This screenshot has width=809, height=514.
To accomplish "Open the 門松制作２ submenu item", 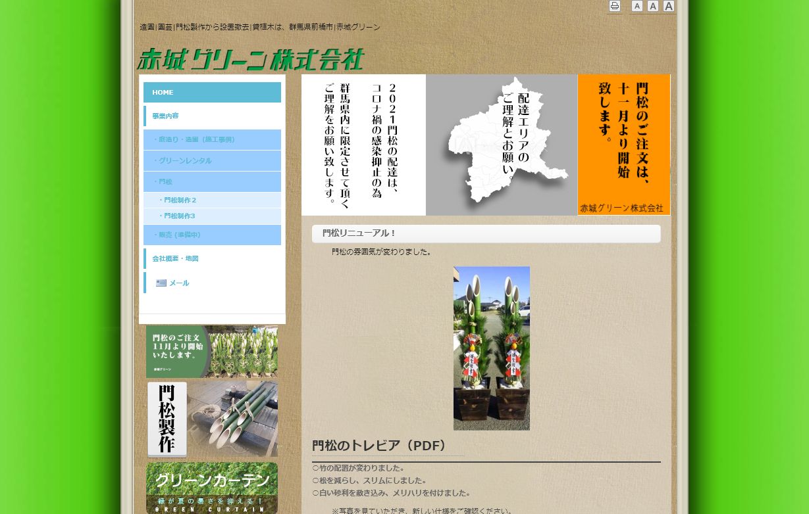I will [x=212, y=200].
